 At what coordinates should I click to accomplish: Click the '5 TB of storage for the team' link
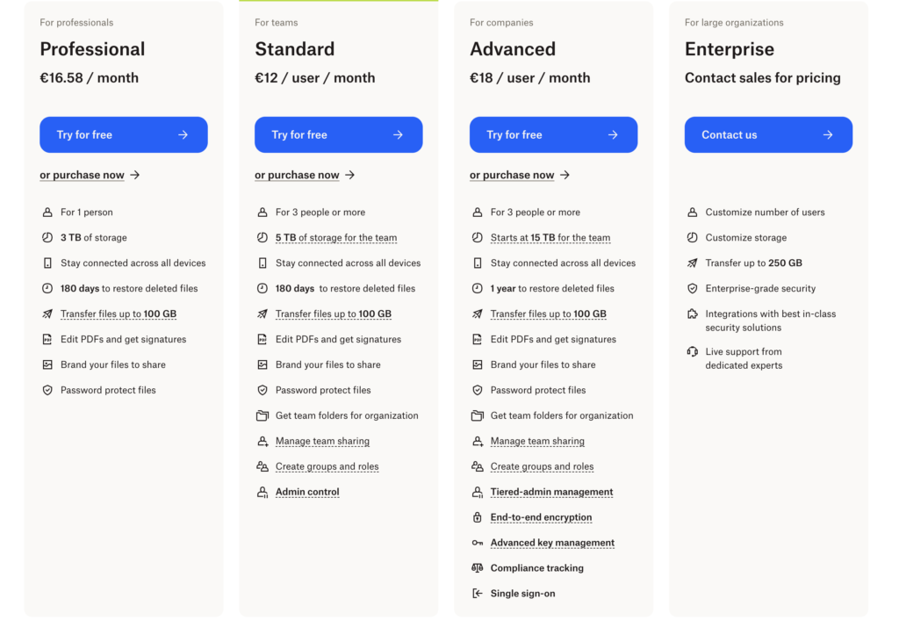pos(335,237)
